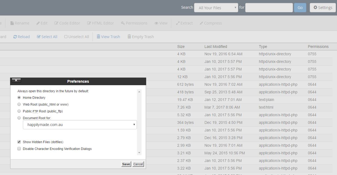The width and height of the screenshot is (337, 175).
Task: Uncheck Show Hidden Files (dotfiles)
Action: (x=19, y=142)
